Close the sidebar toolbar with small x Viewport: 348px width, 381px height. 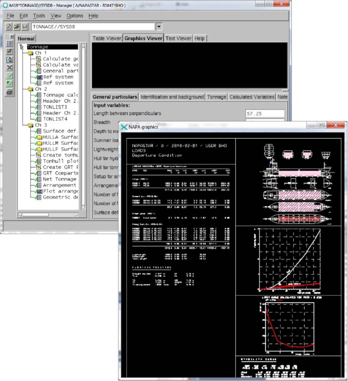[x=11, y=36]
